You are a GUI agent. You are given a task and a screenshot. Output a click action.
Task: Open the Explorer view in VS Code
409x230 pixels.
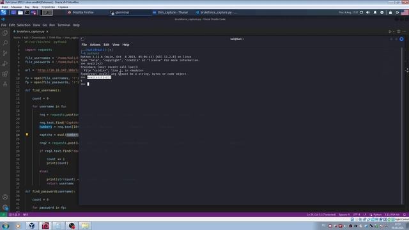[x=5, y=33]
